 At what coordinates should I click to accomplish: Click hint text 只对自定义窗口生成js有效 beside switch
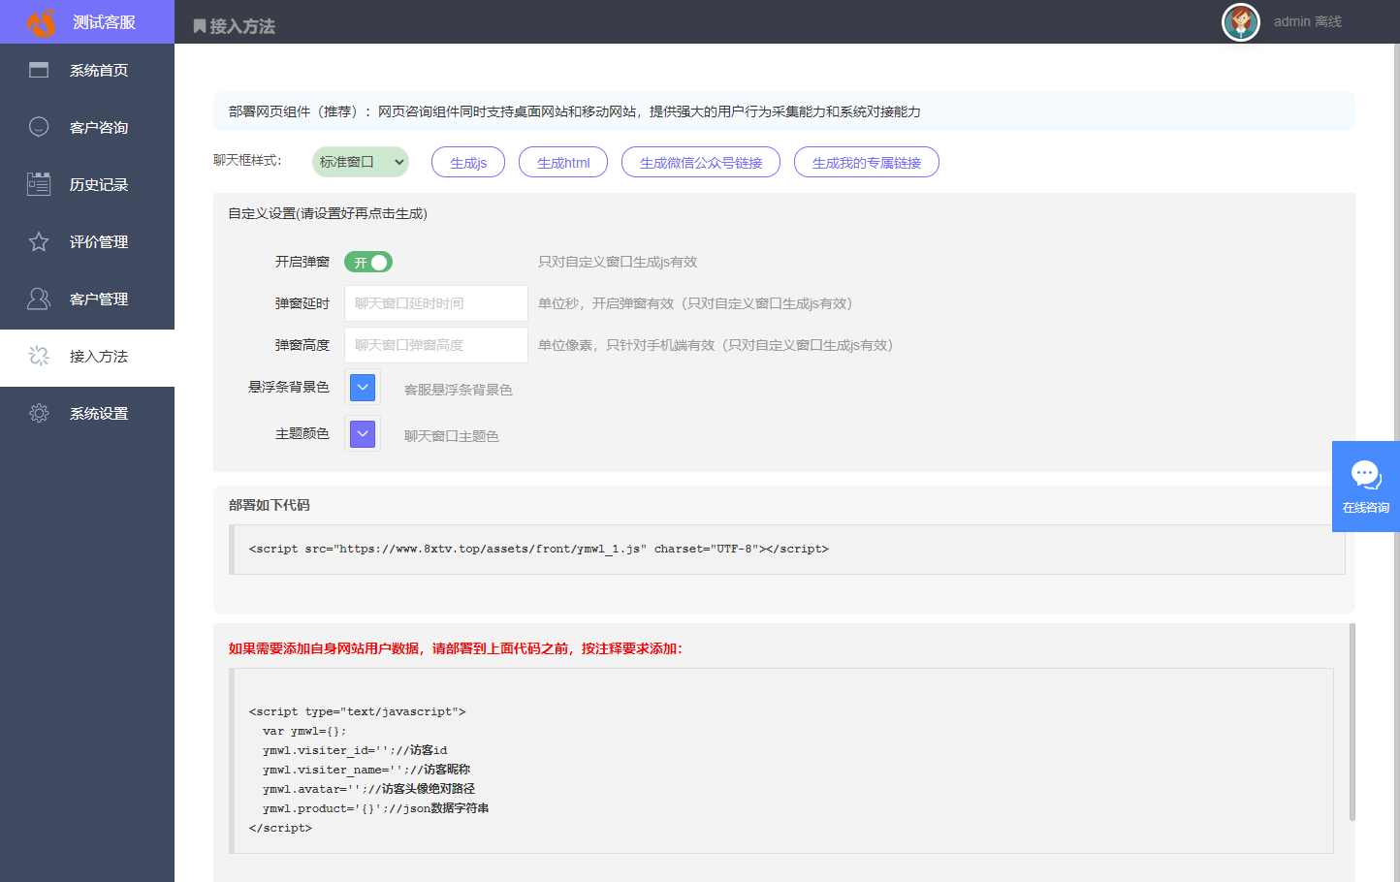point(618,262)
